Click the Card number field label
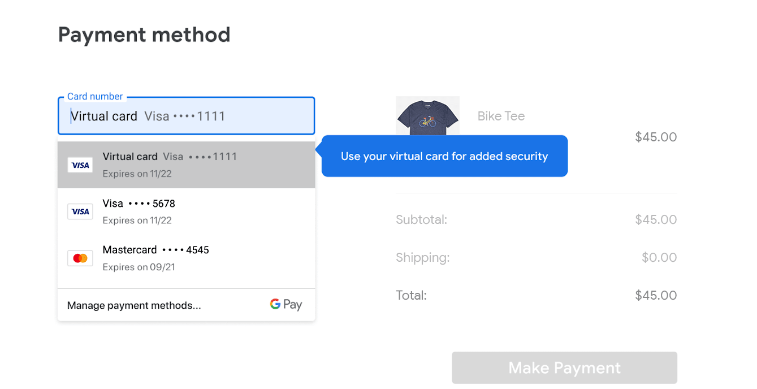This screenshot has width=757, height=389. click(x=94, y=97)
